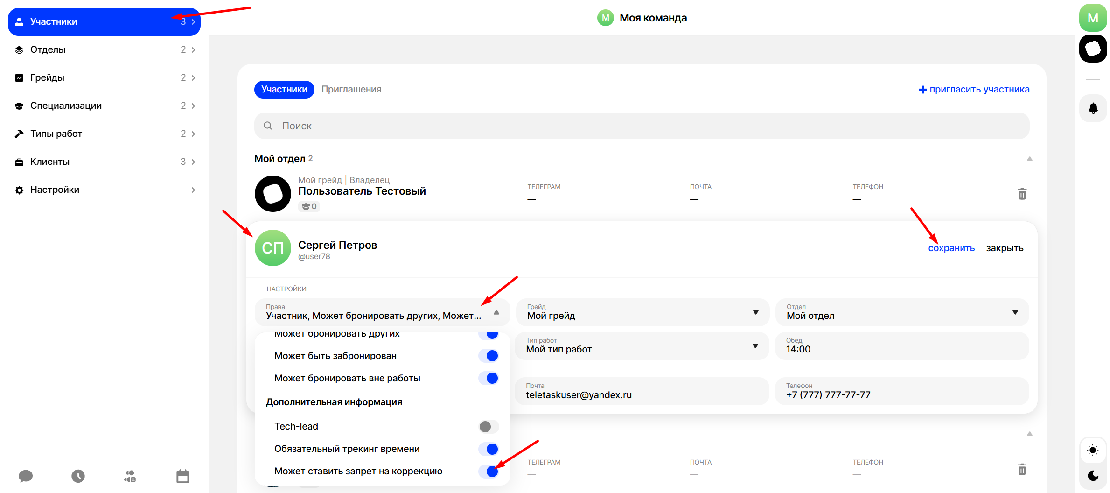
Task: Expand the Отдел dropdown
Action: tap(901, 312)
